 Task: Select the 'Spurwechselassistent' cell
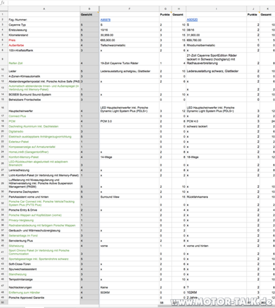[44, 269]
